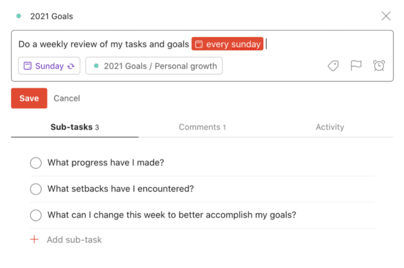Cancel editing the task

pyautogui.click(x=67, y=98)
